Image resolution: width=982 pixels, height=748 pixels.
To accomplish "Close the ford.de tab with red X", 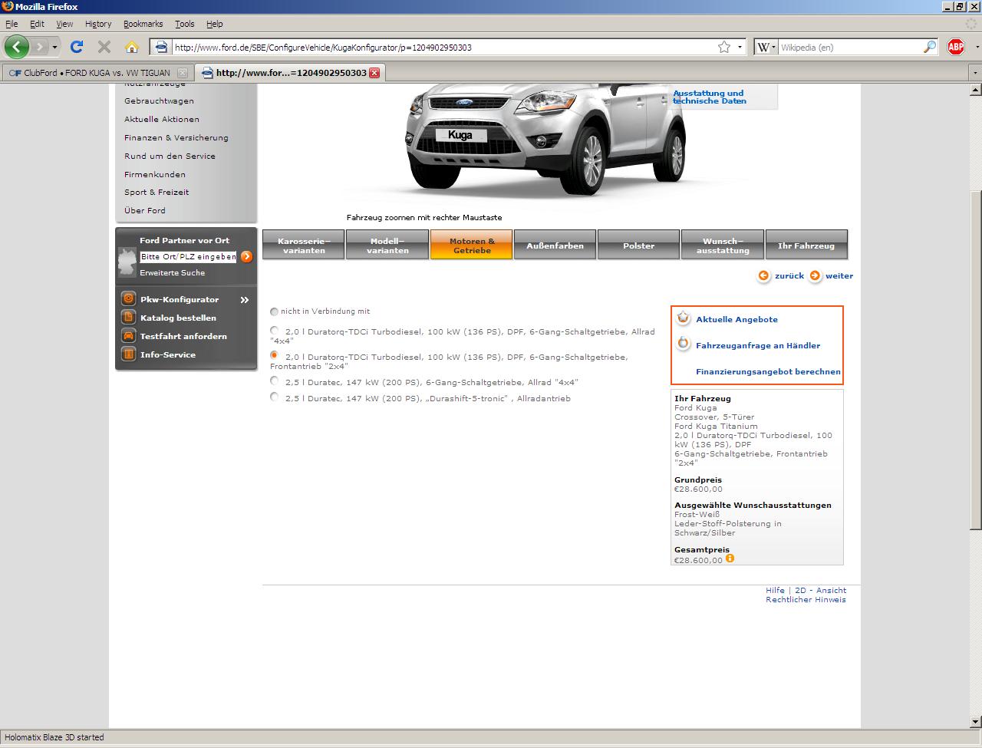I will coord(374,73).
